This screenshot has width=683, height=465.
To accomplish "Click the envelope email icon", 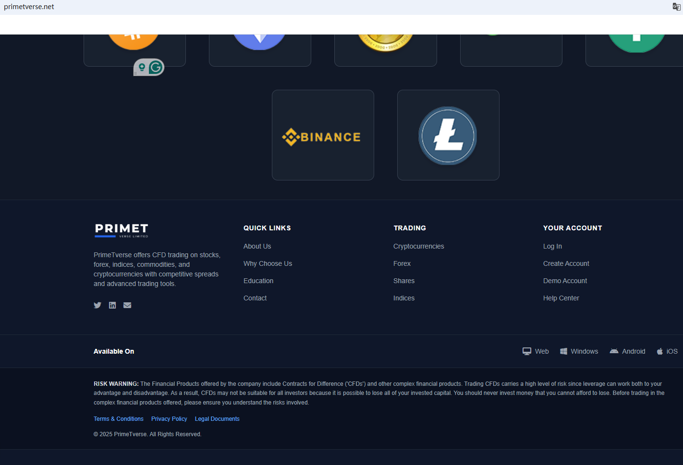I will (127, 305).
